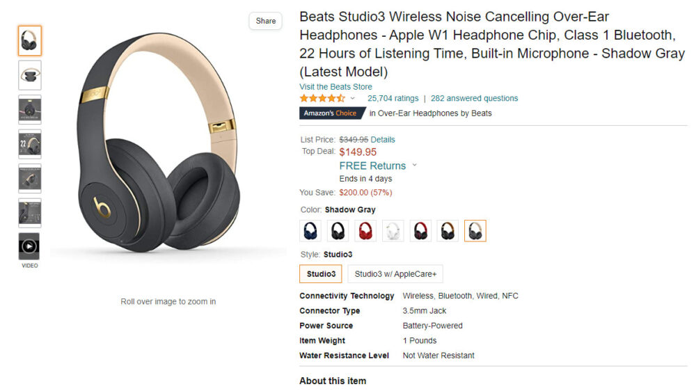Click the Share button
This screenshot has width=696, height=391.
click(x=265, y=21)
